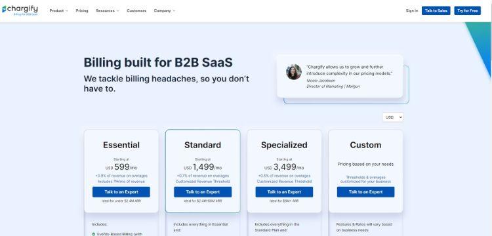
Task: Open the Product menu
Action: 58,10
